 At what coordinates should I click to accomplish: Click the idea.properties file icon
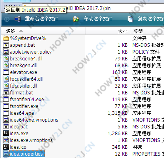coord(6,154)
